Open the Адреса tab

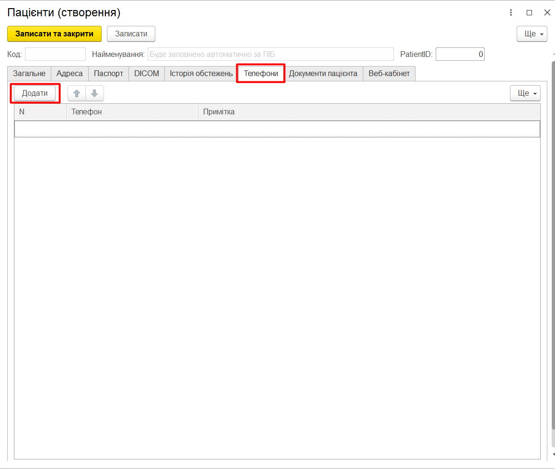coord(69,74)
